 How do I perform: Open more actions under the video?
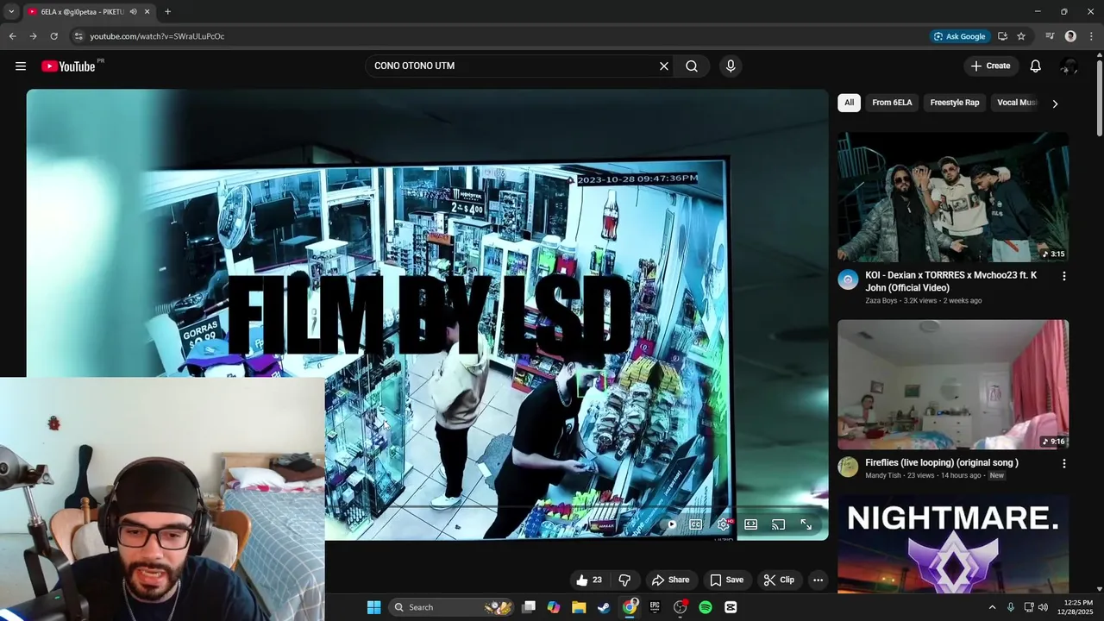[818, 580]
